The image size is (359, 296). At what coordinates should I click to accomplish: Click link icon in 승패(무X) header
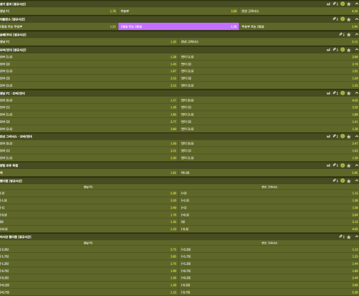(340, 34)
